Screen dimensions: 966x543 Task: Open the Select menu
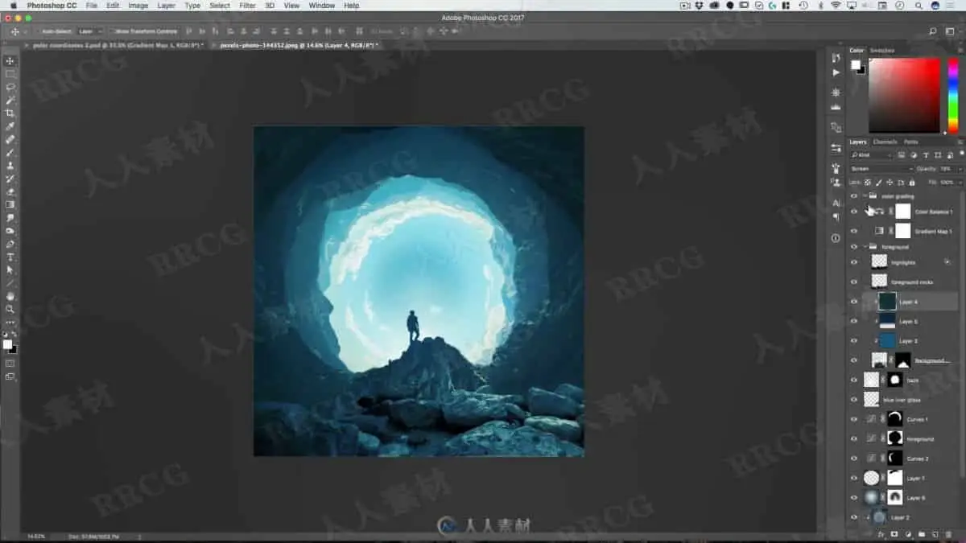tap(220, 6)
